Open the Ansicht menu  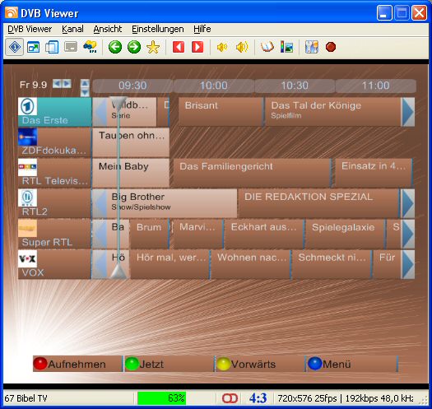coord(108,30)
